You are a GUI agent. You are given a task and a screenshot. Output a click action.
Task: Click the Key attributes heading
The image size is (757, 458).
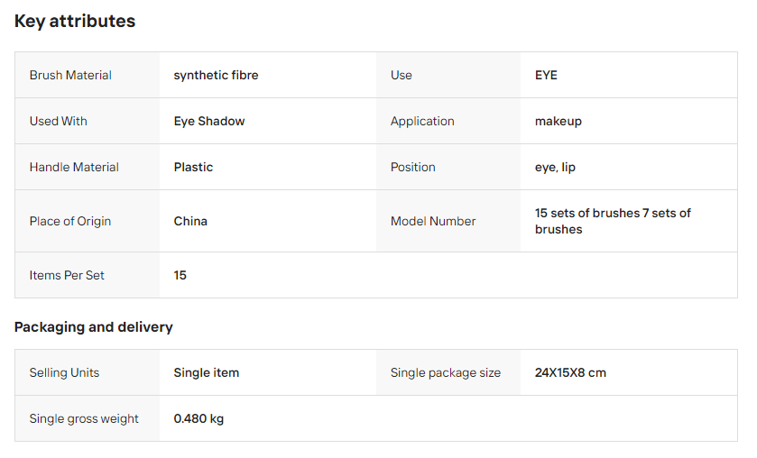click(x=75, y=22)
